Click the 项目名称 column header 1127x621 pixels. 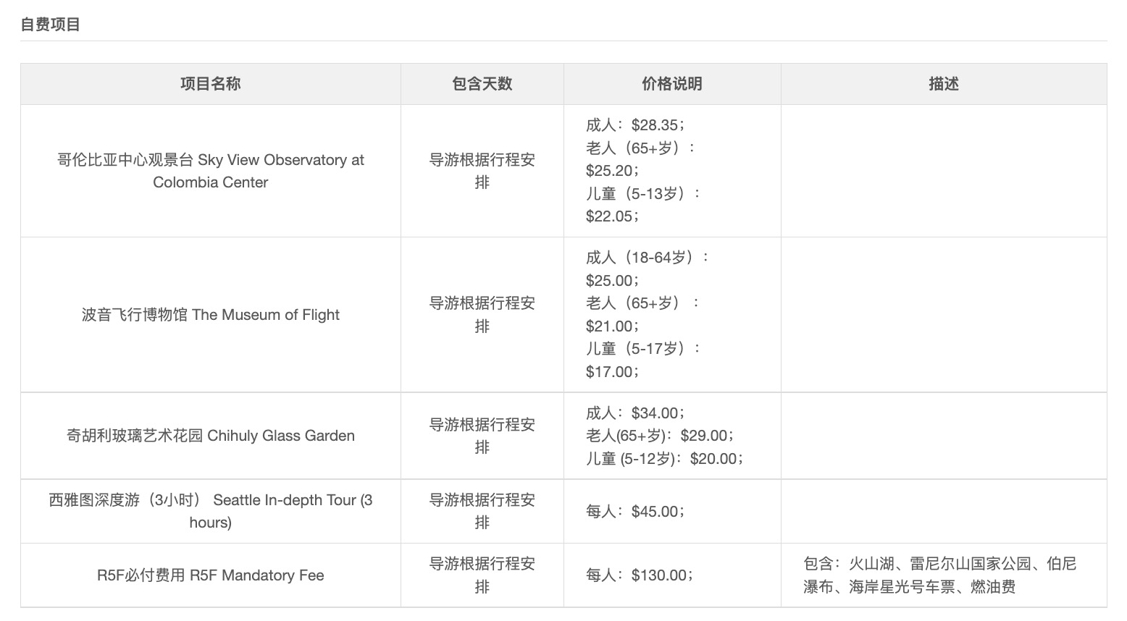coord(210,84)
